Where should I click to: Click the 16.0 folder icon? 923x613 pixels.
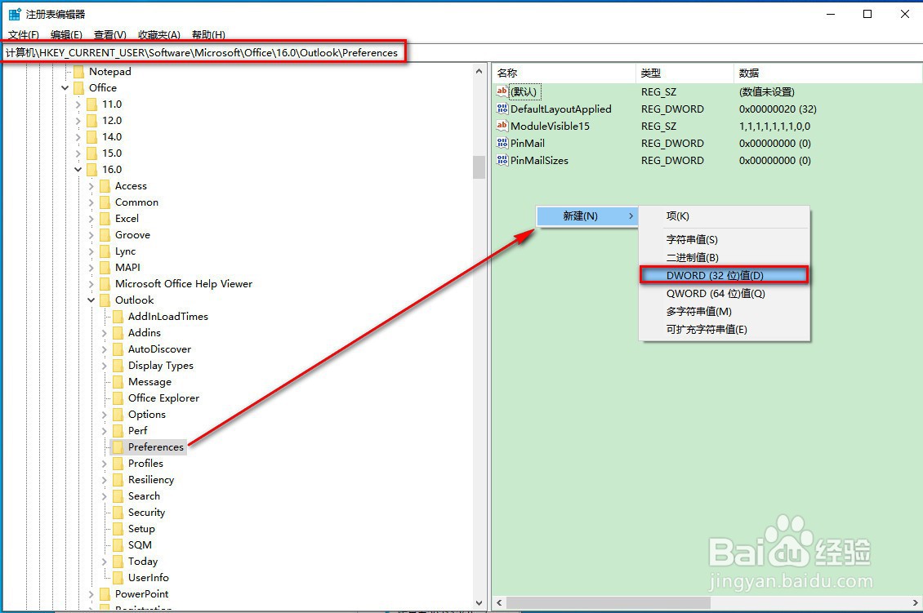coord(91,170)
